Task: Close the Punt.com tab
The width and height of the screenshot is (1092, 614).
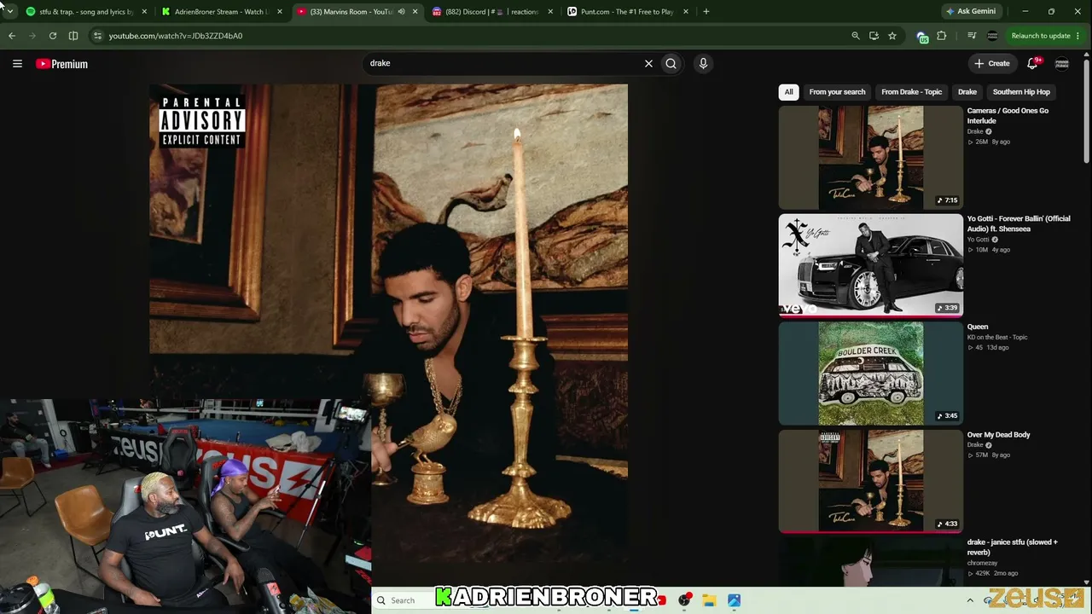Action: pyautogui.click(x=685, y=12)
